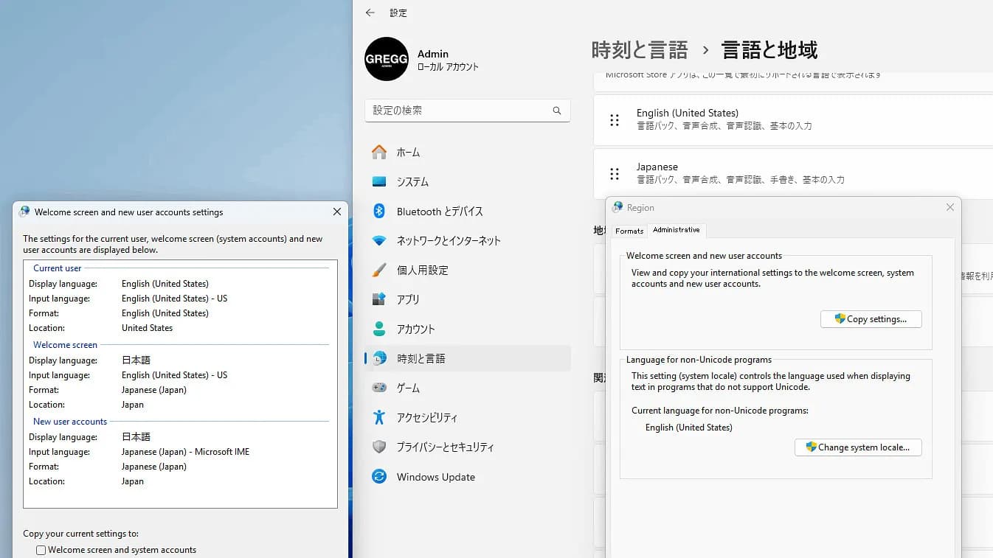Click the Windows Update sync icon
The image size is (993, 558).
click(379, 477)
